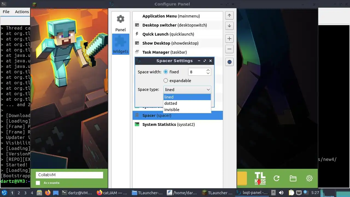
Task: Click the space width value field
Action: [x=196, y=72]
